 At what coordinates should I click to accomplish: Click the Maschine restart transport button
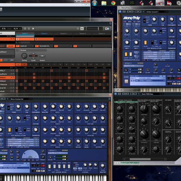(25, 29)
